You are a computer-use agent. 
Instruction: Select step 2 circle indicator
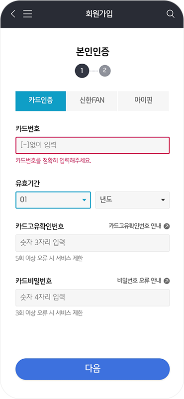click(105, 71)
